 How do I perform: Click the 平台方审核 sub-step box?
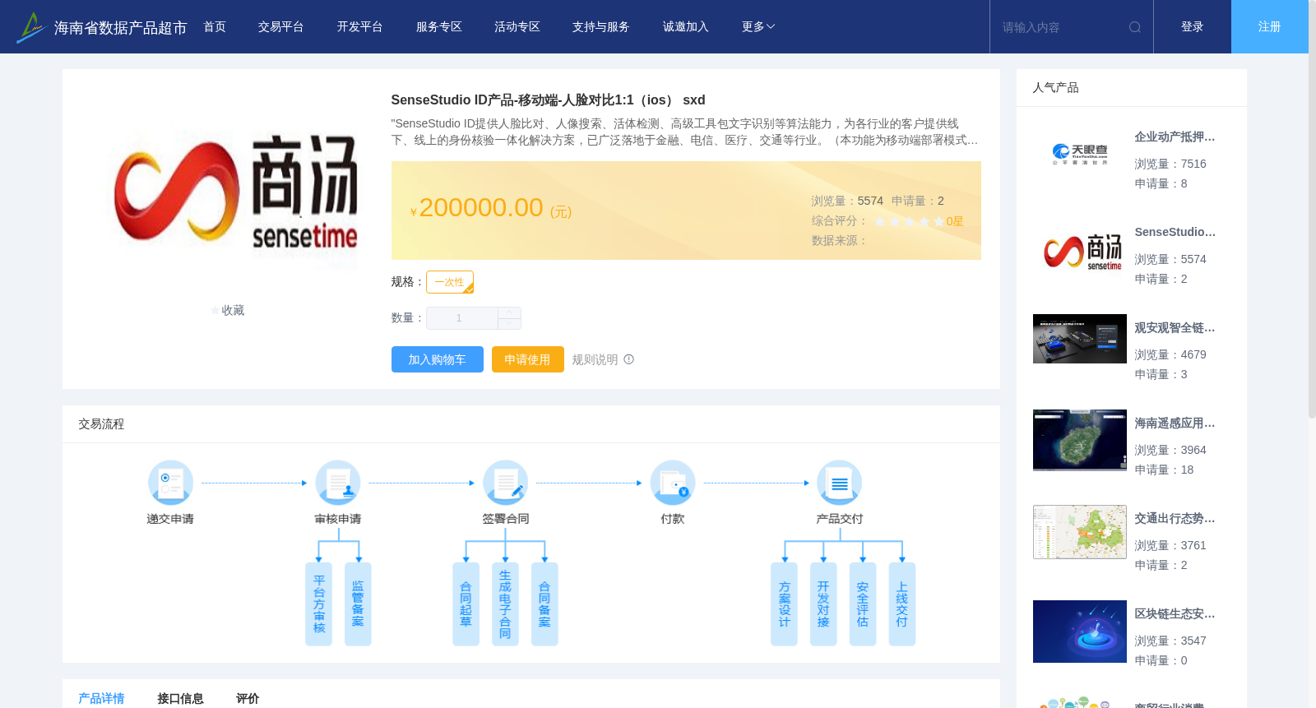tap(319, 604)
